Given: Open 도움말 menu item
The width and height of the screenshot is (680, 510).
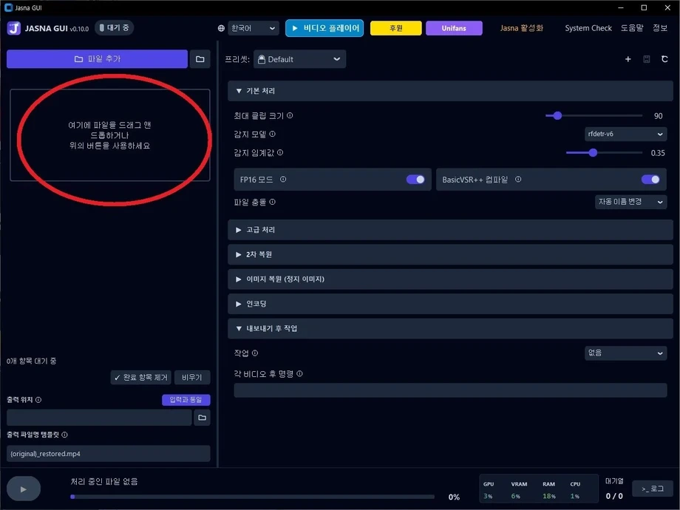Looking at the screenshot, I should (x=632, y=28).
